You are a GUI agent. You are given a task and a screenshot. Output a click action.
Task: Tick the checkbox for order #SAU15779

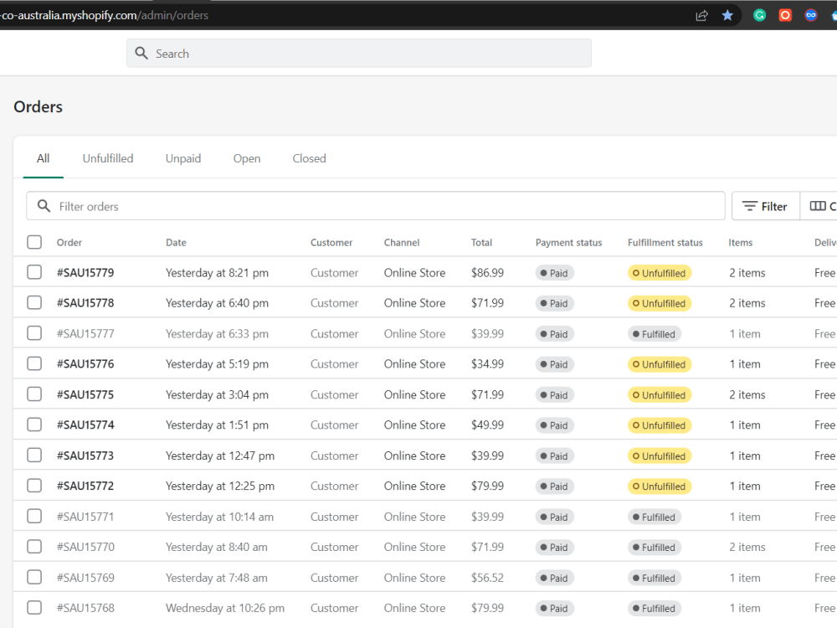tap(33, 272)
